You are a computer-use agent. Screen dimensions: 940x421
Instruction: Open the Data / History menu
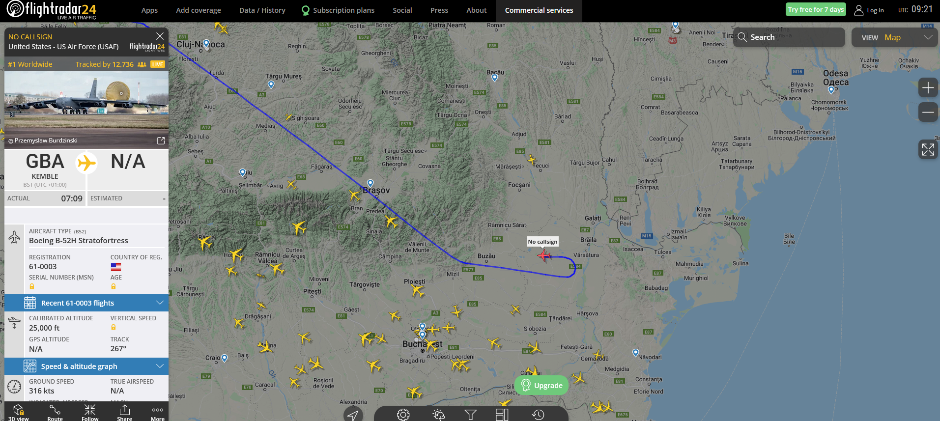pyautogui.click(x=262, y=10)
